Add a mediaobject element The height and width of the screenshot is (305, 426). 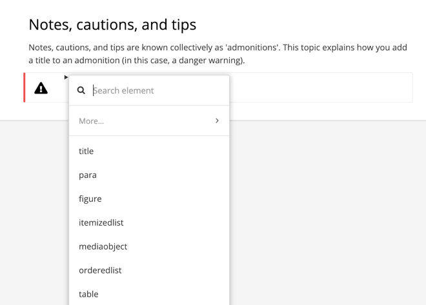tap(103, 246)
